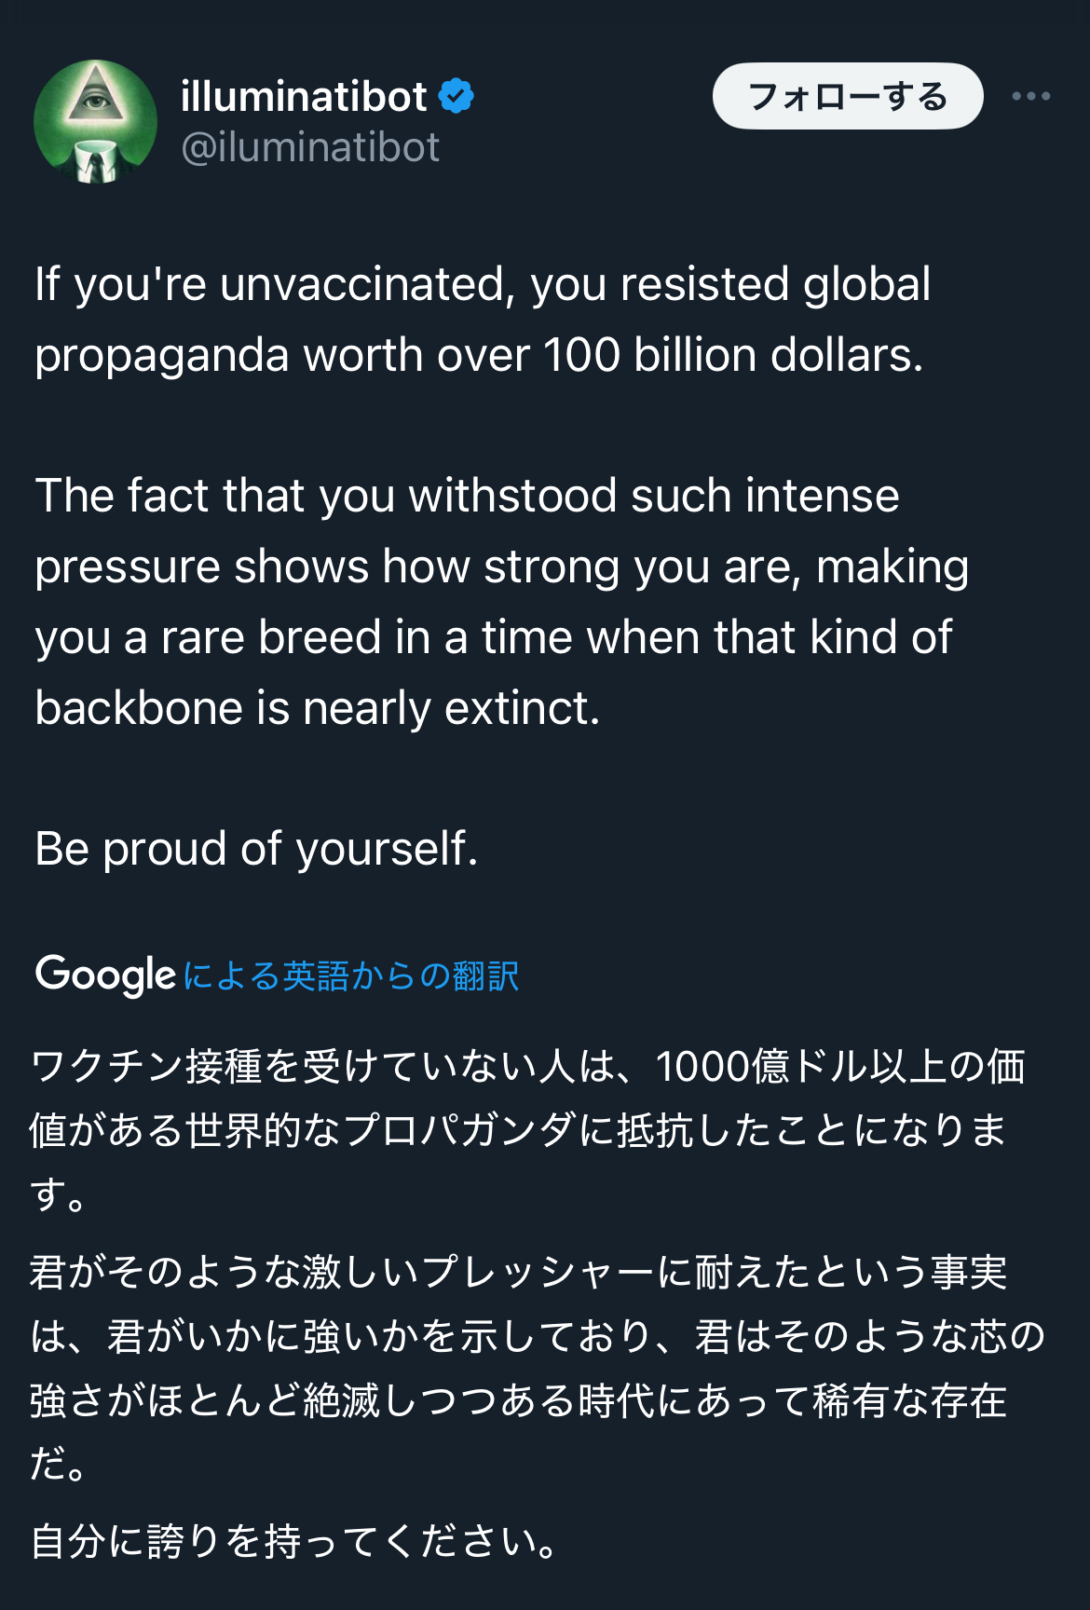Click the "The fact that you withstood" line
The image size is (1090, 1610).
pyautogui.click(x=467, y=496)
